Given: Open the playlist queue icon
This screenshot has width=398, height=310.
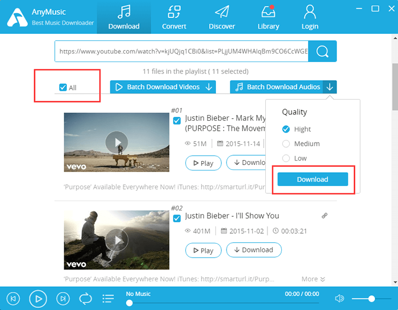Looking at the screenshot, I should (108, 298).
